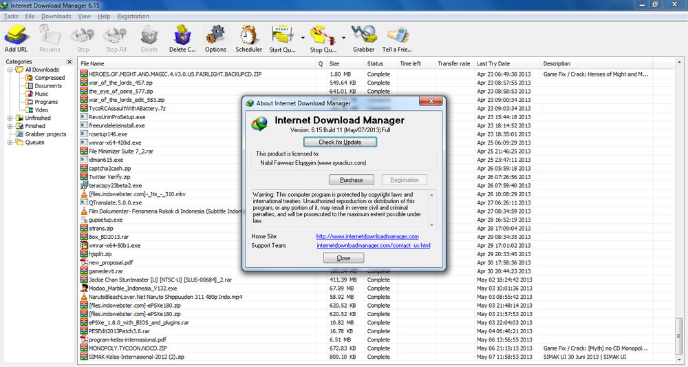Viewport: 688px width, 367px height.
Task: Select the Documents category folder
Action: pyautogui.click(x=48, y=85)
